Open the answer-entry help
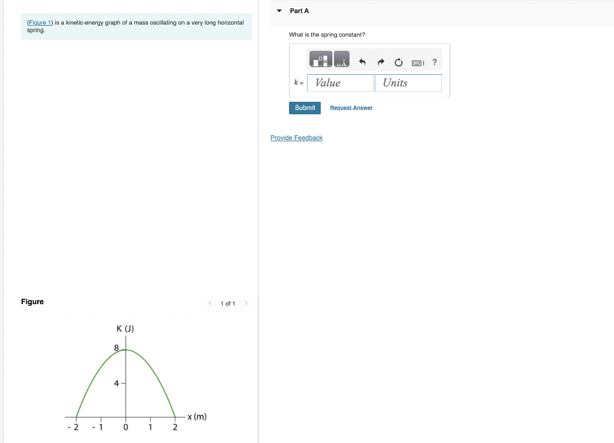This screenshot has height=443, width=614. (x=434, y=62)
